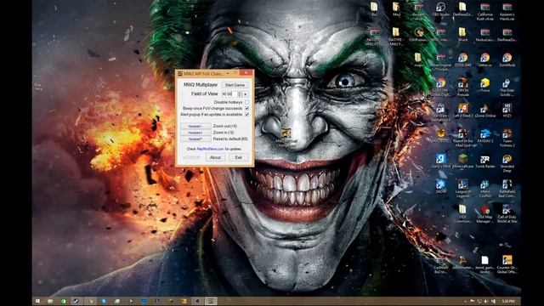
Task: Select the MW2 FoV Changer icon on Joker's nose
Action: (286, 138)
